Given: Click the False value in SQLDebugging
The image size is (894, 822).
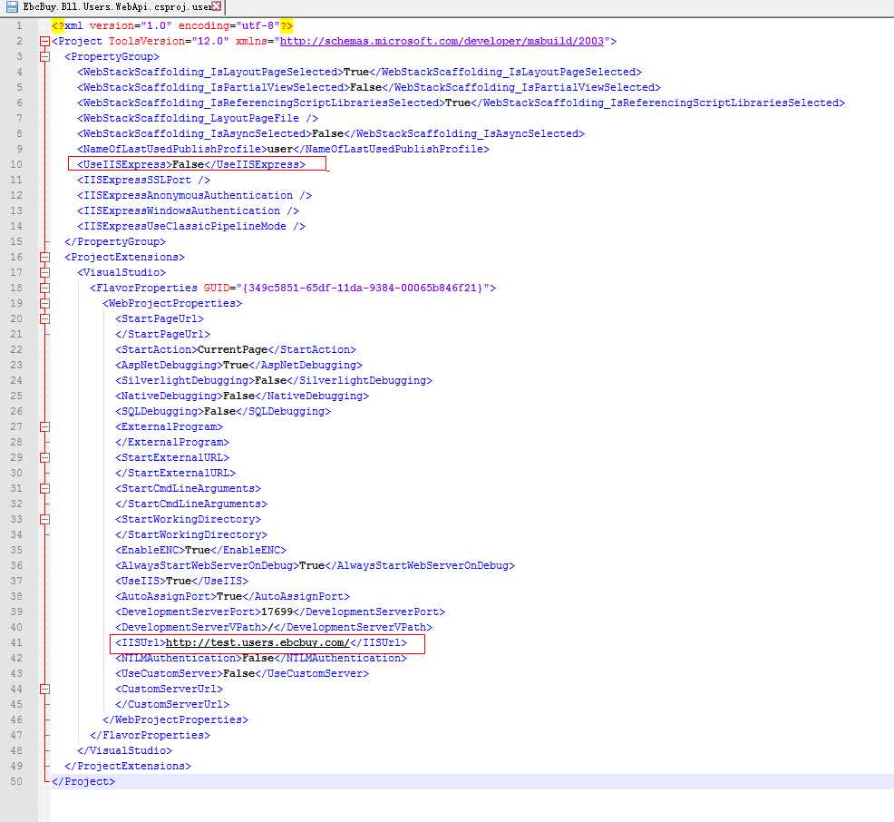Looking at the screenshot, I should [x=220, y=411].
